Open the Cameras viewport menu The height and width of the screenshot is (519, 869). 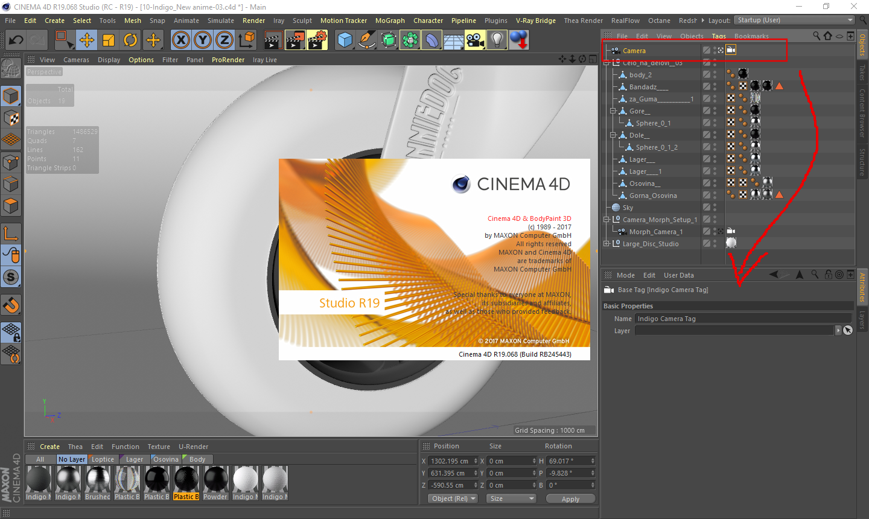[x=76, y=60]
